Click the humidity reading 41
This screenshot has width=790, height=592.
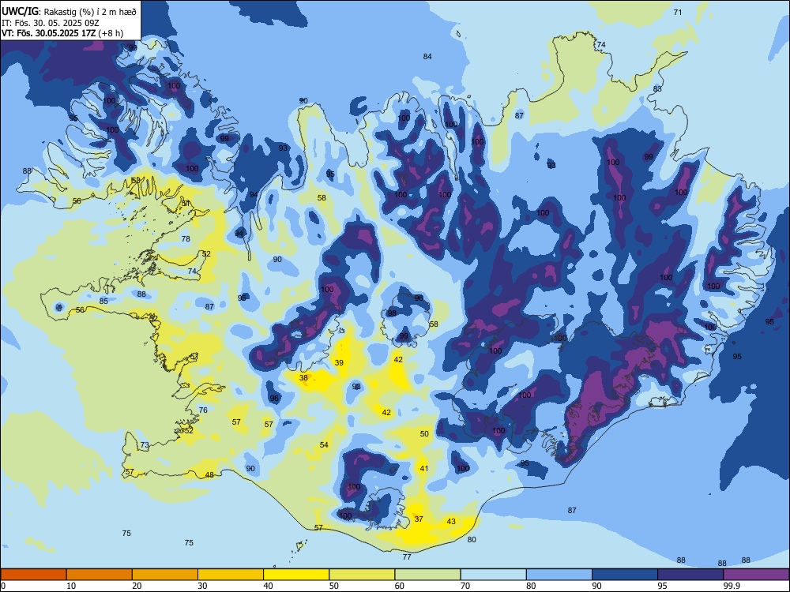pos(424,468)
